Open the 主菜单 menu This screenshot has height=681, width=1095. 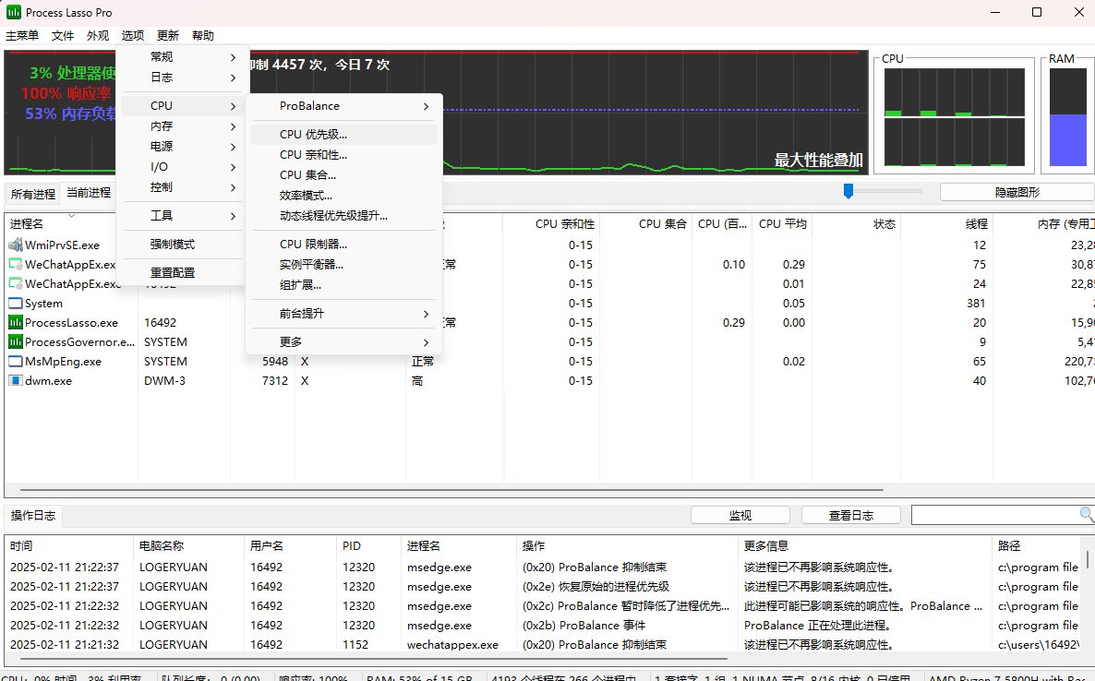click(22, 36)
